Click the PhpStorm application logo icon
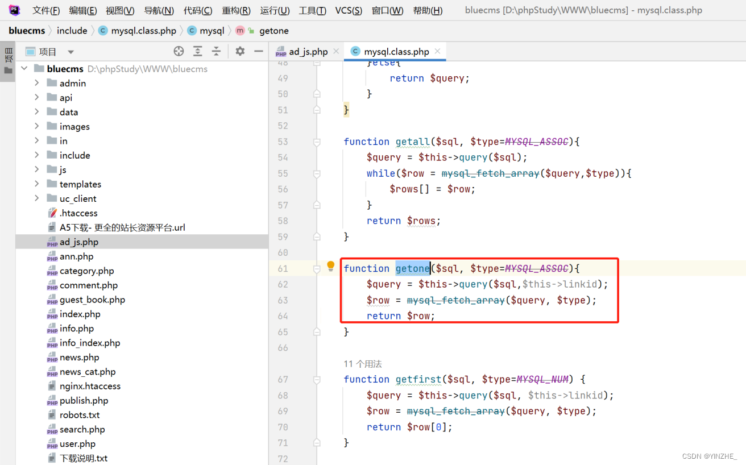746x465 pixels. coord(14,10)
